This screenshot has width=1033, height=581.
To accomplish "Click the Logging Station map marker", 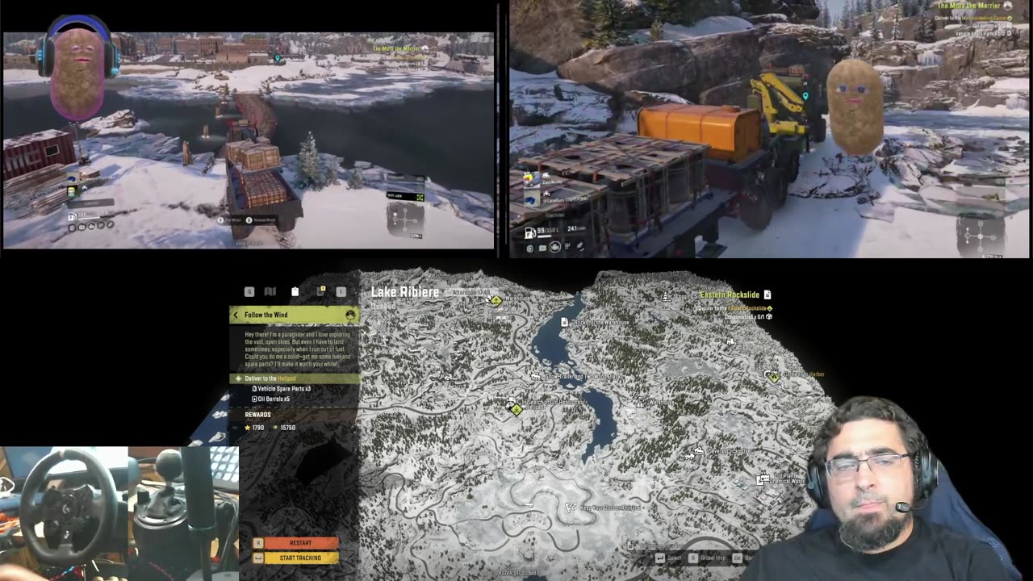I will 666,297.
